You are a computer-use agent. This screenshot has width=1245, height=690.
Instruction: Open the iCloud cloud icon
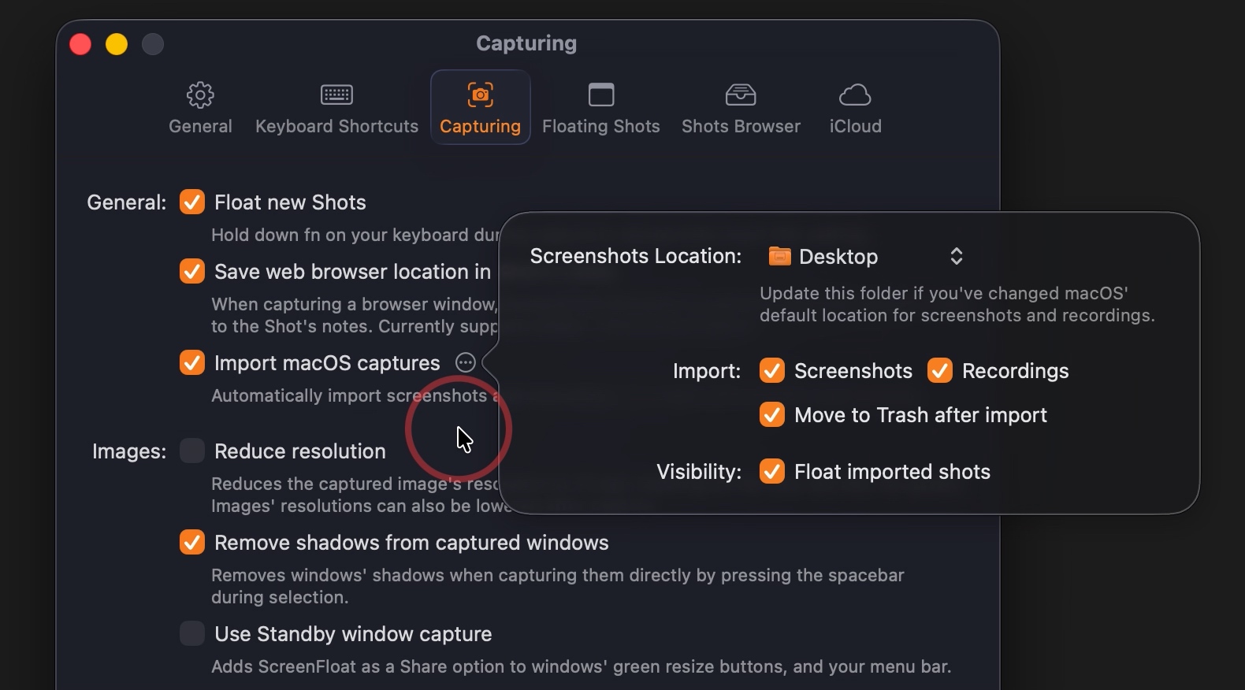click(x=855, y=95)
